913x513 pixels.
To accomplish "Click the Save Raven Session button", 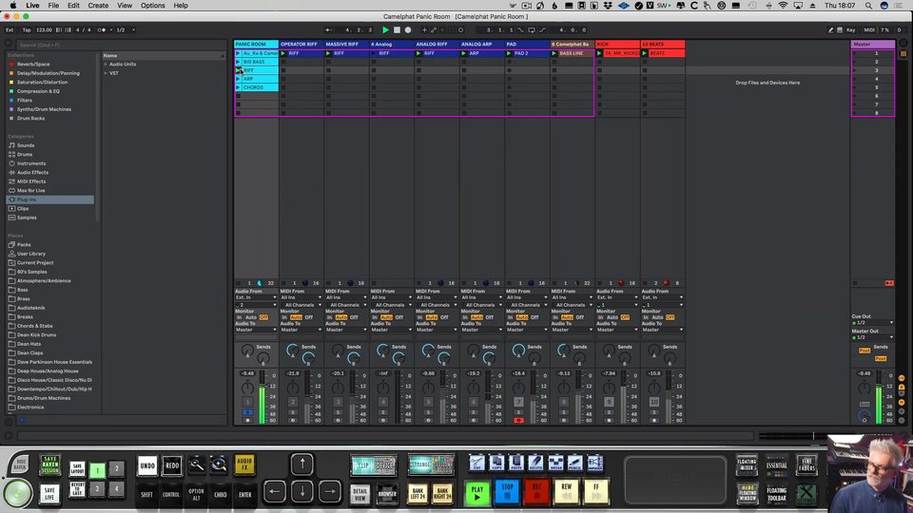I will (50, 465).
